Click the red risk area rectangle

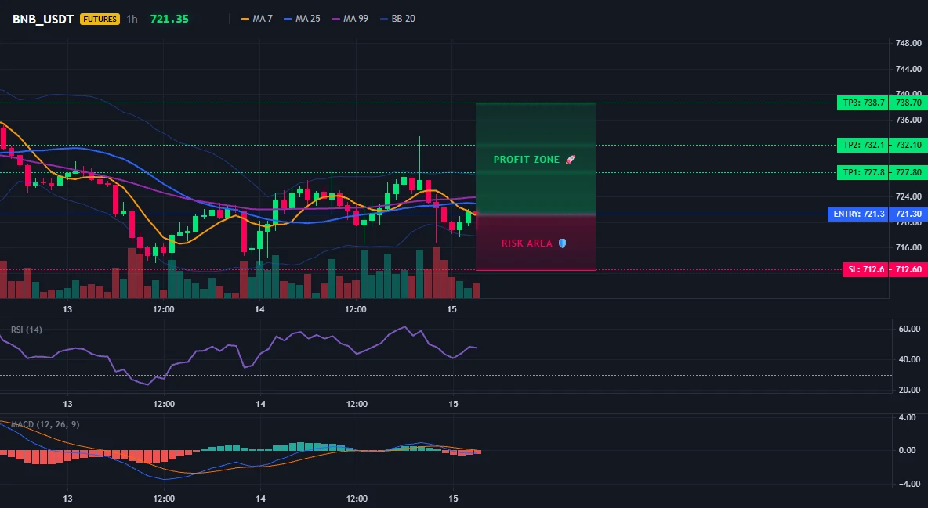click(535, 243)
